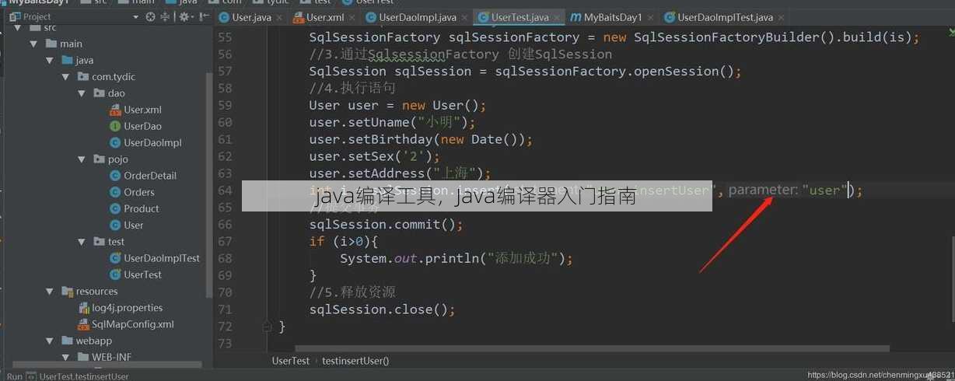
Task: Click the User.xml file icon in tree
Action: coord(115,110)
